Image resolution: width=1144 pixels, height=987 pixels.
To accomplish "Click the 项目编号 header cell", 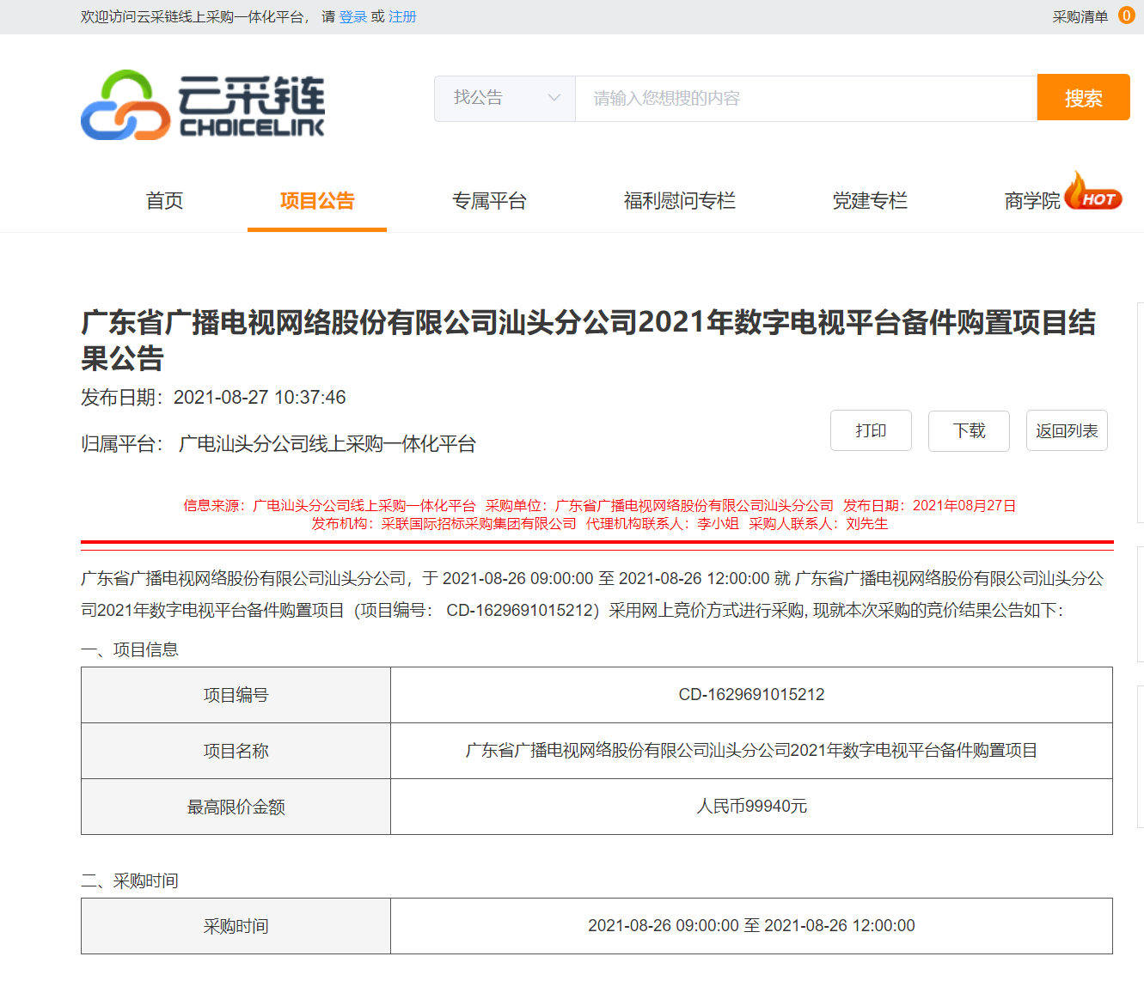I will coord(236,694).
